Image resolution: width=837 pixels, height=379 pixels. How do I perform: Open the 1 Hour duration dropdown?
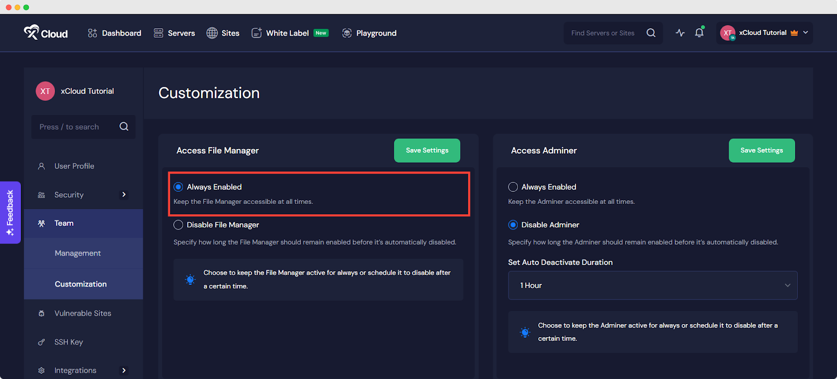click(x=652, y=285)
